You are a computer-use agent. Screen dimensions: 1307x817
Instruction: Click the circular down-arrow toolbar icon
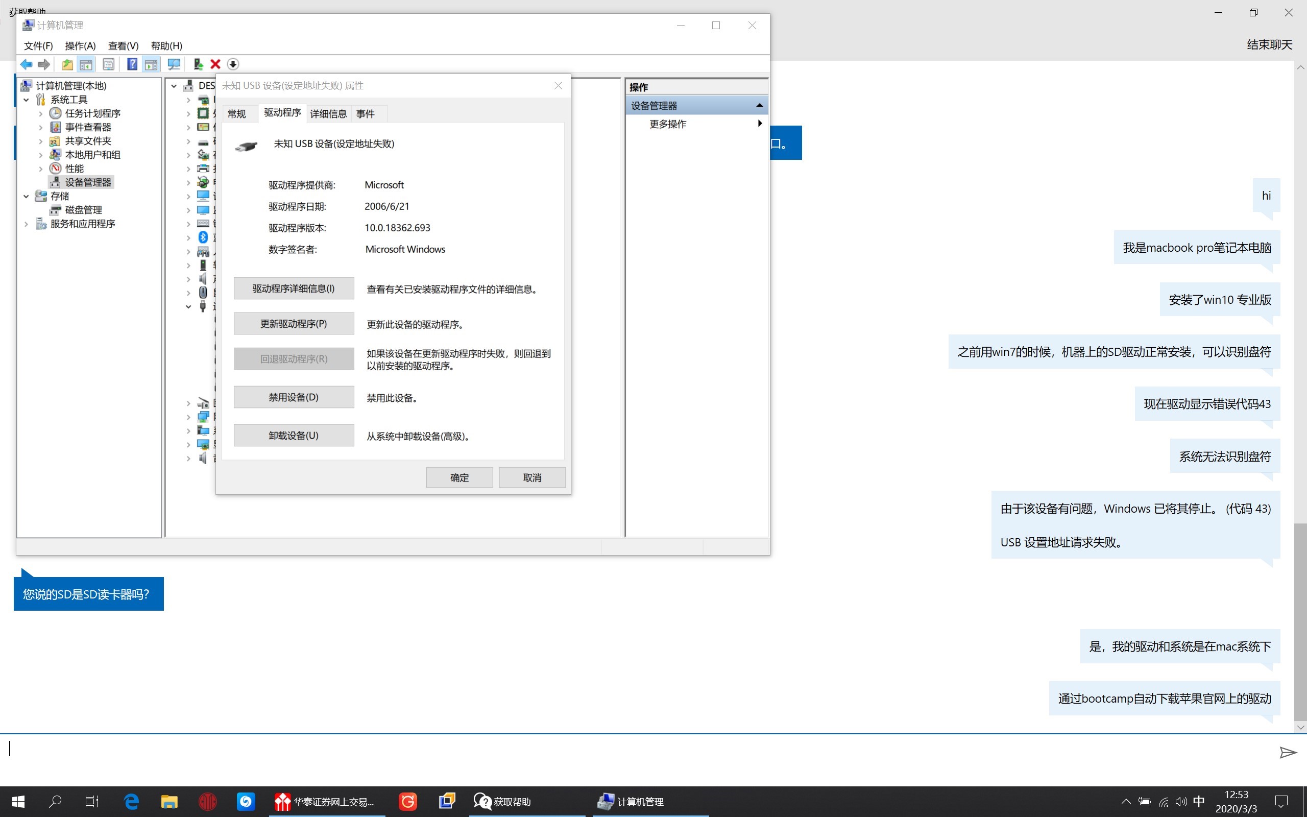(233, 64)
